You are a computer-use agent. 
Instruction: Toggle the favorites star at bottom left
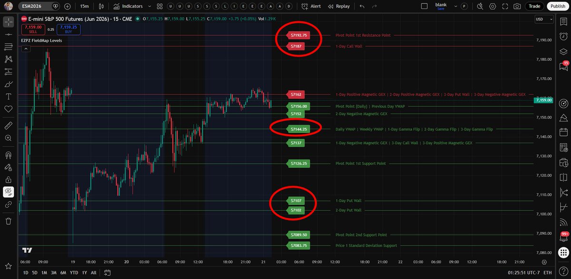point(8,265)
